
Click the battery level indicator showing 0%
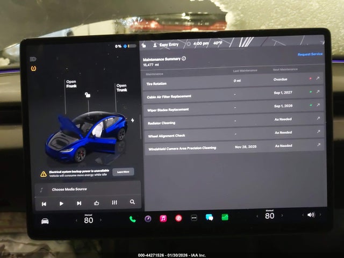click(125, 46)
